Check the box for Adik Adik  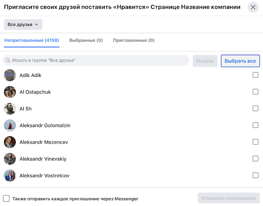(255, 75)
